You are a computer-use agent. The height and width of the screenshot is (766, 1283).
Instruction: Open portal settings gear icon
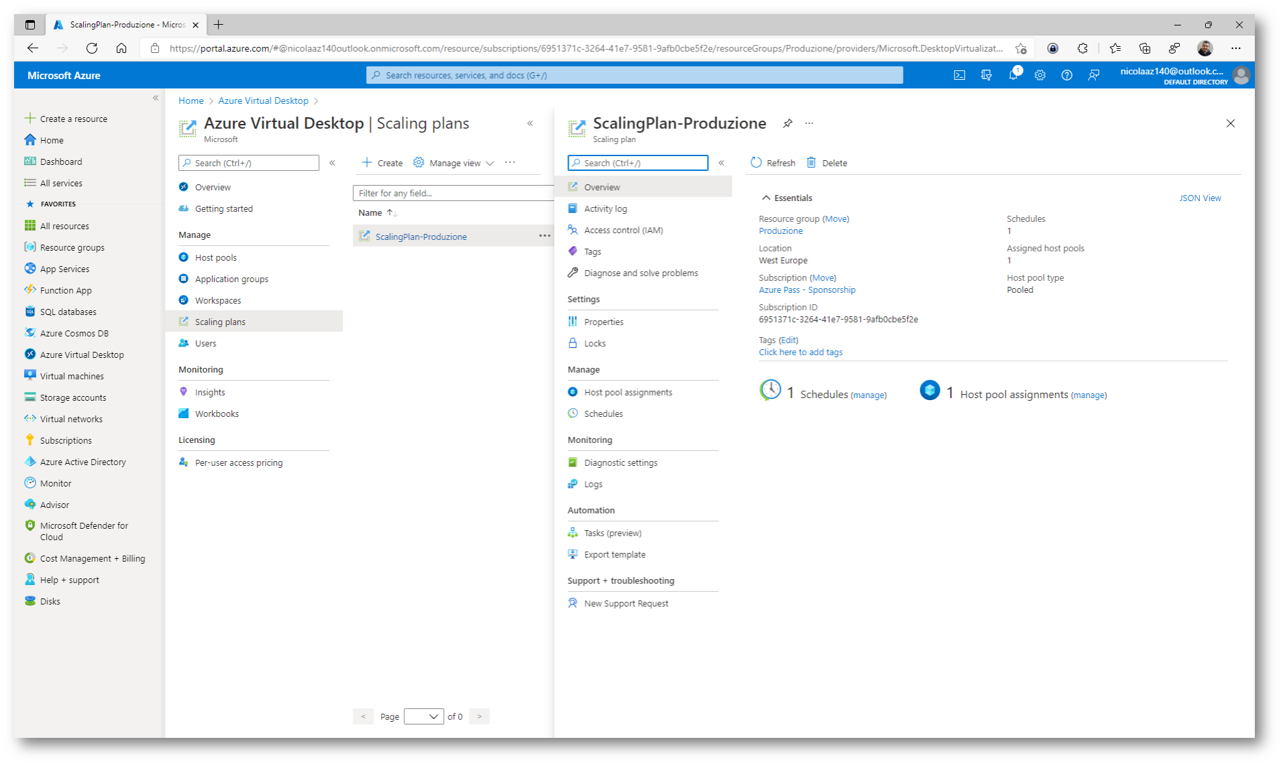click(x=1040, y=75)
